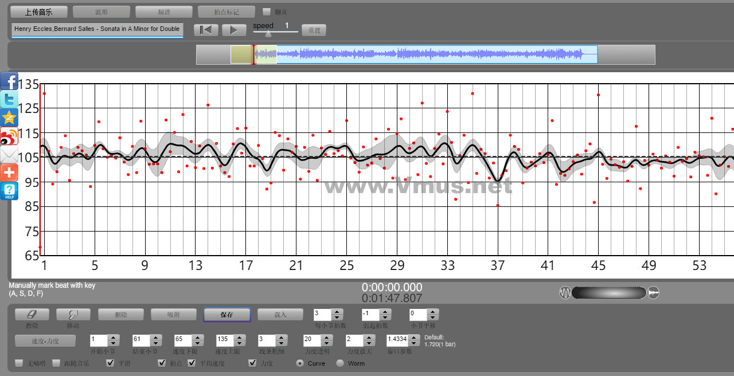The height and width of the screenshot is (376, 734).
Task: Share via the Facebook icon
Action: tap(9, 81)
